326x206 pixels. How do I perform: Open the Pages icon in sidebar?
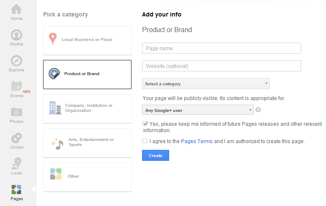(x=16, y=190)
